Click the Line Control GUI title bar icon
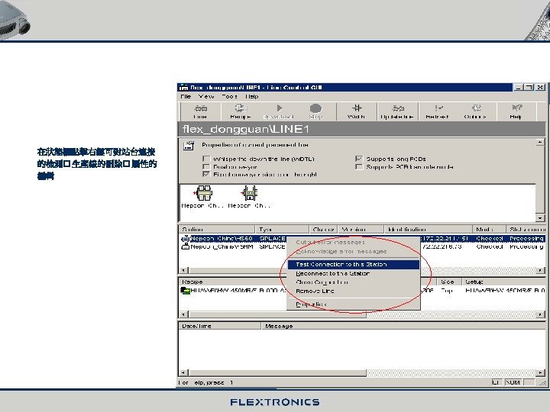The width and height of the screenshot is (550, 412). click(184, 87)
